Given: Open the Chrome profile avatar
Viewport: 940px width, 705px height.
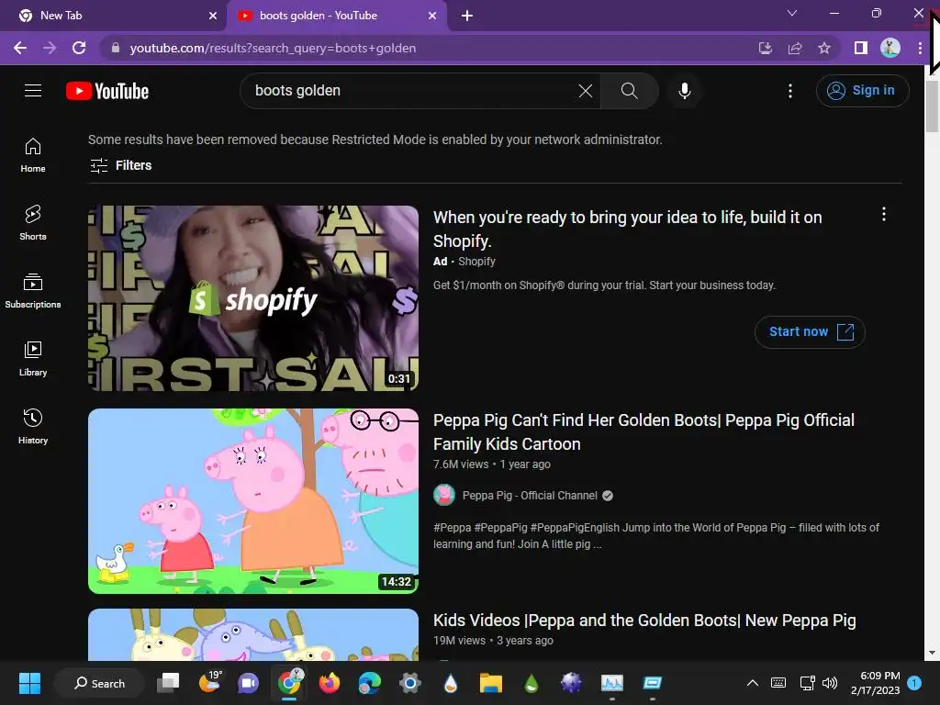Looking at the screenshot, I should coord(890,48).
